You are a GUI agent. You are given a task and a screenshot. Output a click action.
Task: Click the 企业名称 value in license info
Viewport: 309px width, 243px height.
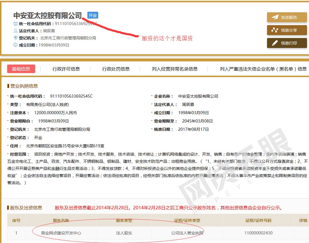(198, 96)
